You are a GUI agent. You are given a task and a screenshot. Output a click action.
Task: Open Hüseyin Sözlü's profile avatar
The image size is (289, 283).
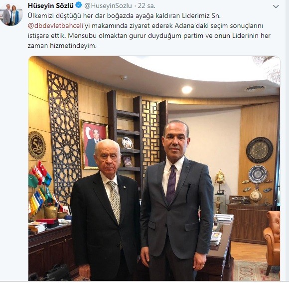pyautogui.click(x=11, y=14)
